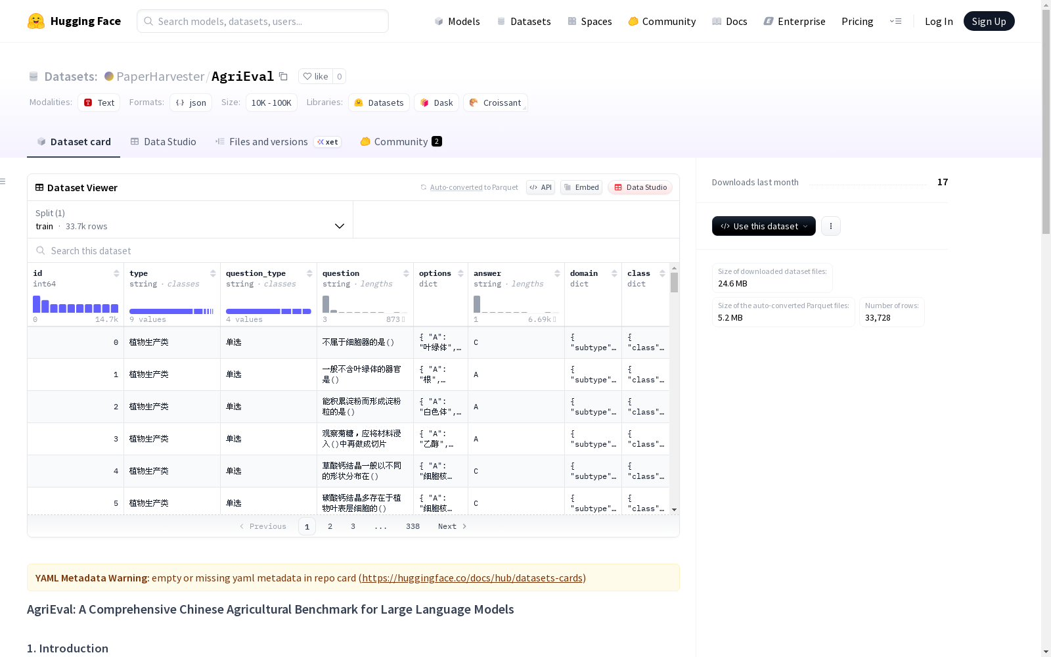Open the Community tab
The width and height of the screenshot is (1051, 657).
401,142
